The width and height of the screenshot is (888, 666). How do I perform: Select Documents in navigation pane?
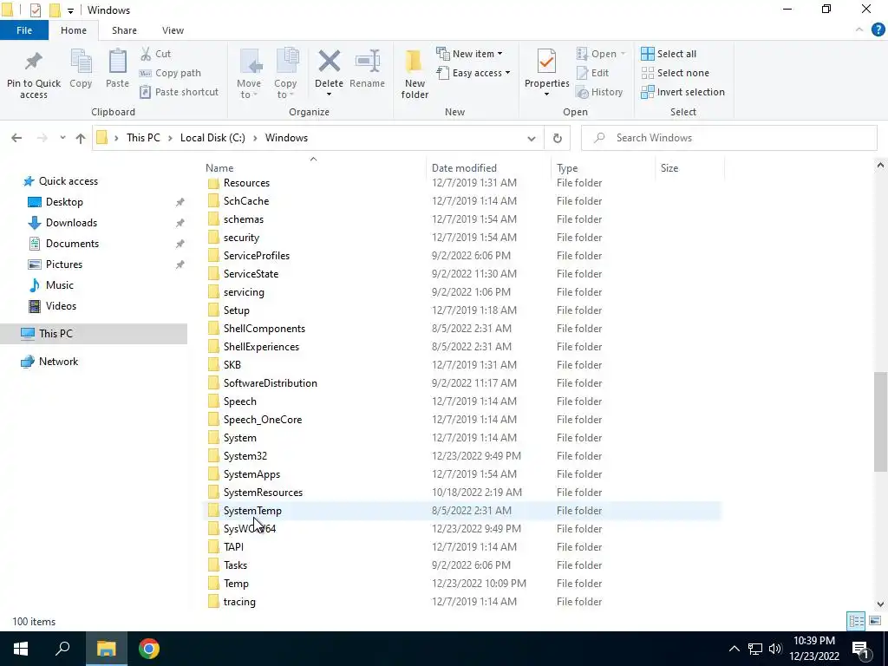[x=72, y=244]
